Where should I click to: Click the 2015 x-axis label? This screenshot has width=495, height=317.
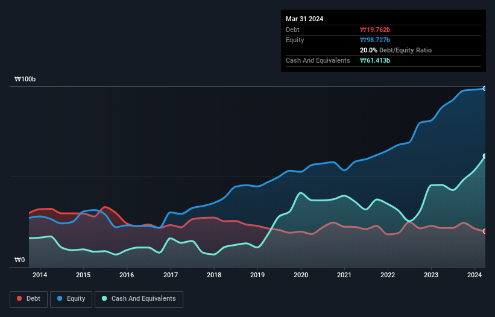click(83, 275)
